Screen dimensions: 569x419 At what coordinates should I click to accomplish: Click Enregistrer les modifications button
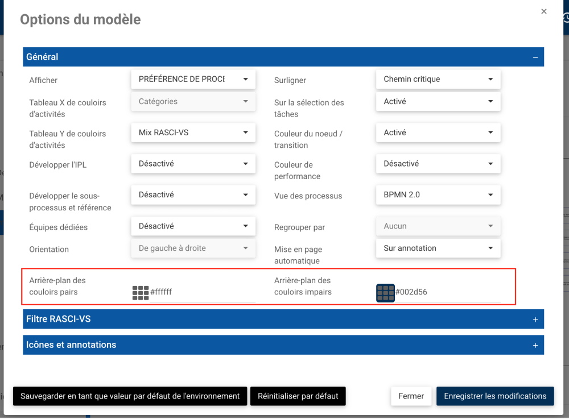pos(494,396)
